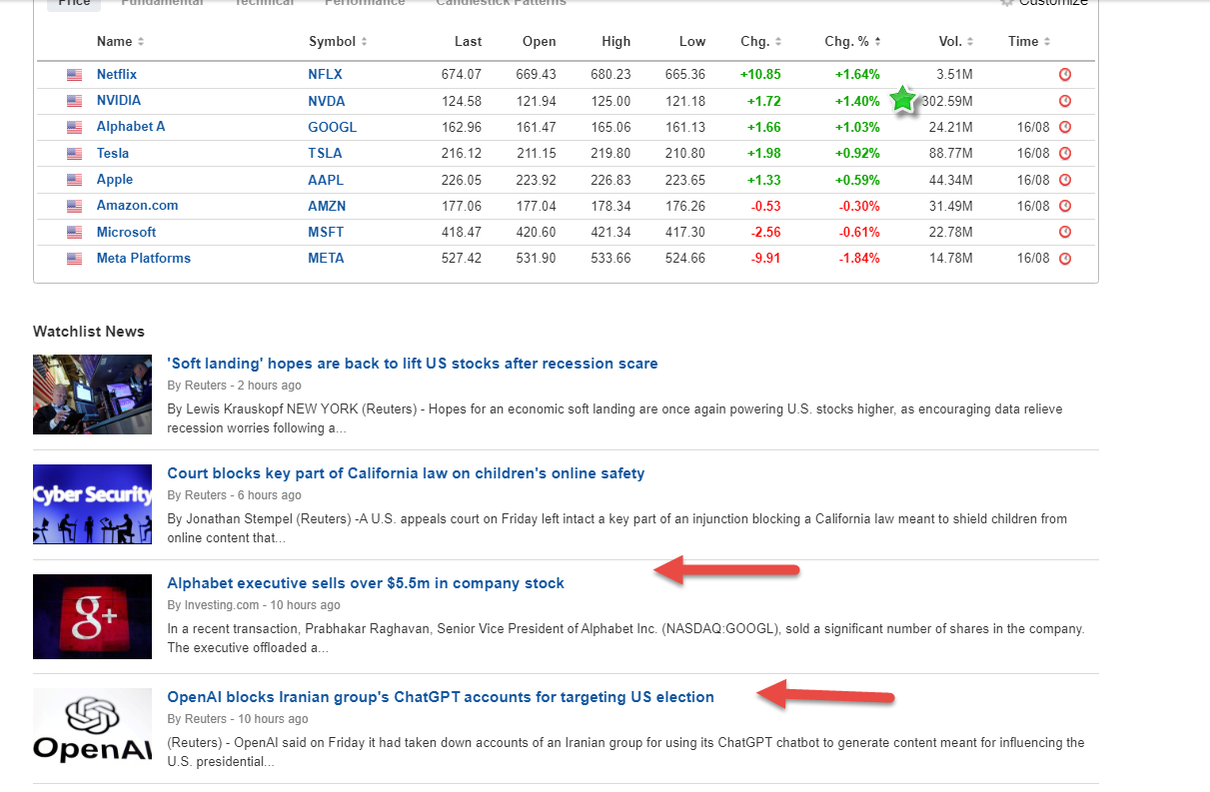
Task: Open the Apple stock link
Action: 115,180
